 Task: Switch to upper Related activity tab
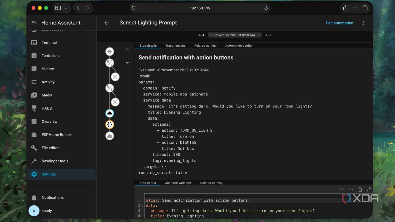click(x=205, y=46)
